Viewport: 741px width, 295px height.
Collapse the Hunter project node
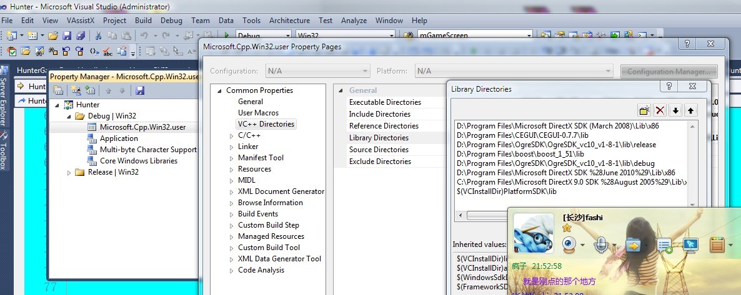pyautogui.click(x=57, y=105)
